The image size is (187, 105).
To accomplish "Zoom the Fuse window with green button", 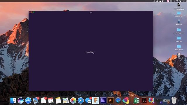I will click(x=34, y=12).
